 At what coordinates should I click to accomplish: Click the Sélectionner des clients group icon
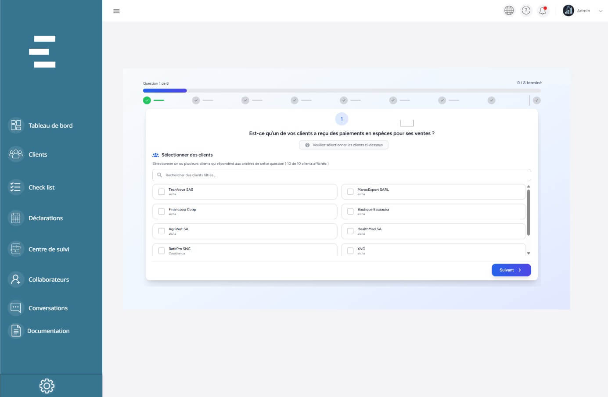[x=155, y=155]
